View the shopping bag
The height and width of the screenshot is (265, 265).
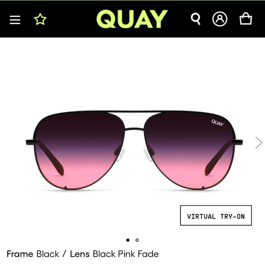pos(246,19)
